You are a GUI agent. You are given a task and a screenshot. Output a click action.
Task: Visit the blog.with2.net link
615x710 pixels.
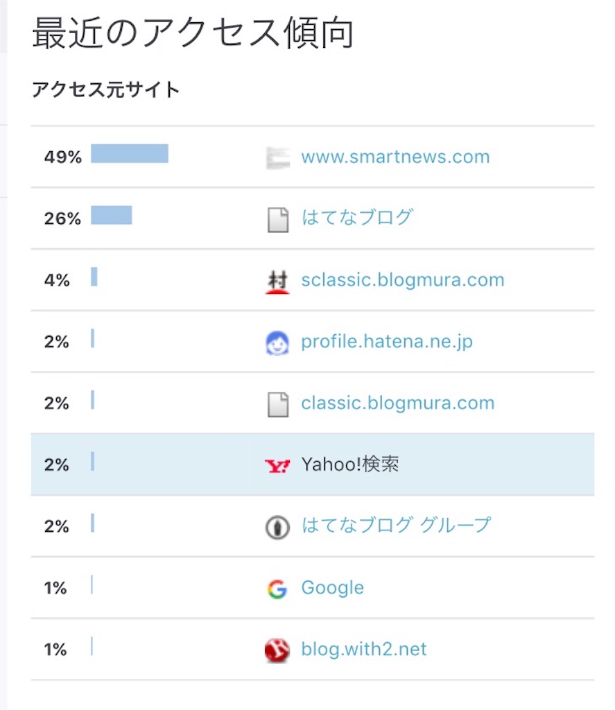click(x=363, y=650)
